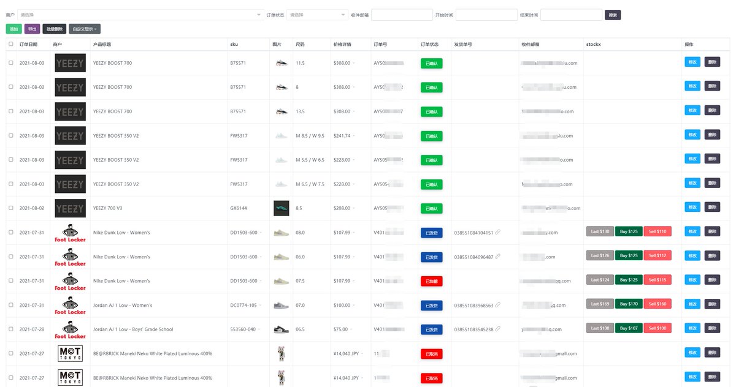This screenshot has height=387, width=736.
Task: Expand SKU arrow next to DC0774-105
Action: click(x=260, y=305)
